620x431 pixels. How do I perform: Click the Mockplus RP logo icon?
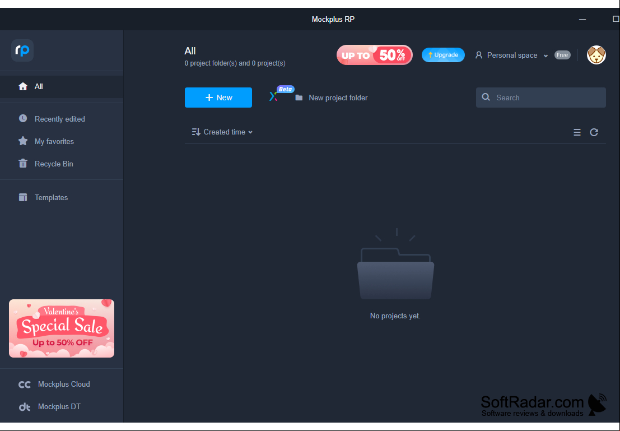[22, 50]
